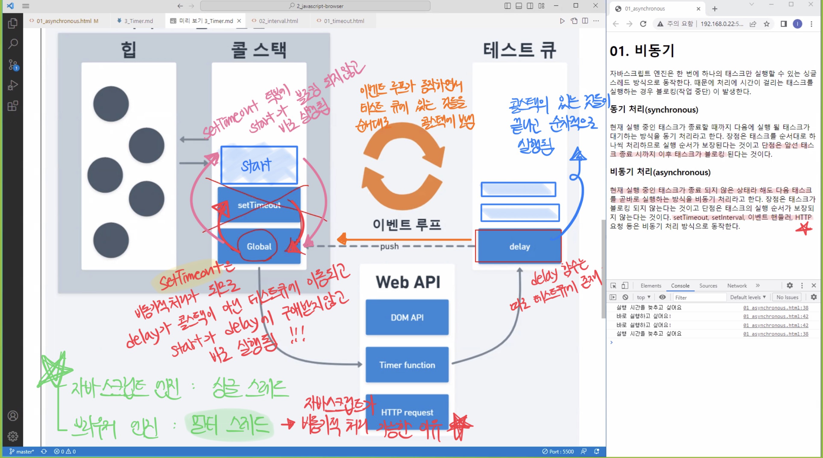This screenshot has width=823, height=458.
Task: Close the 미리 보기 3_Timer.md tab
Action: [x=239, y=21]
